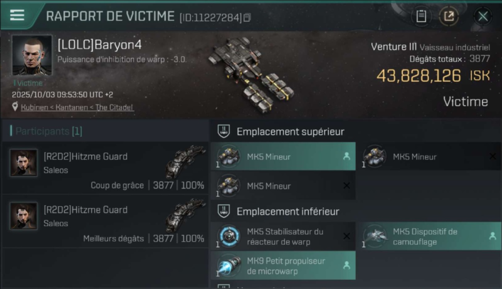Select MK9 Petit propulseur de microwarp
This screenshot has height=289, width=502.
pos(283,265)
